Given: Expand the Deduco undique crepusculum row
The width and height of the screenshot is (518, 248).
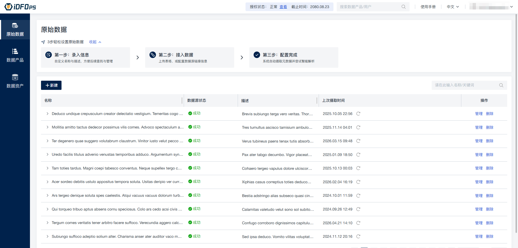Looking at the screenshot, I should (47, 114).
